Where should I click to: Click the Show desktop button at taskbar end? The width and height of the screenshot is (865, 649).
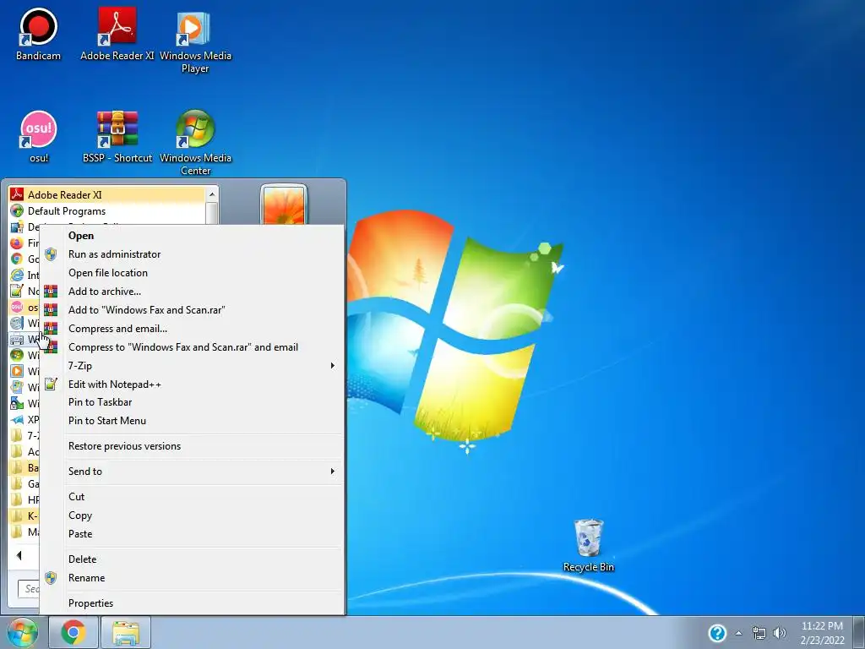click(859, 632)
